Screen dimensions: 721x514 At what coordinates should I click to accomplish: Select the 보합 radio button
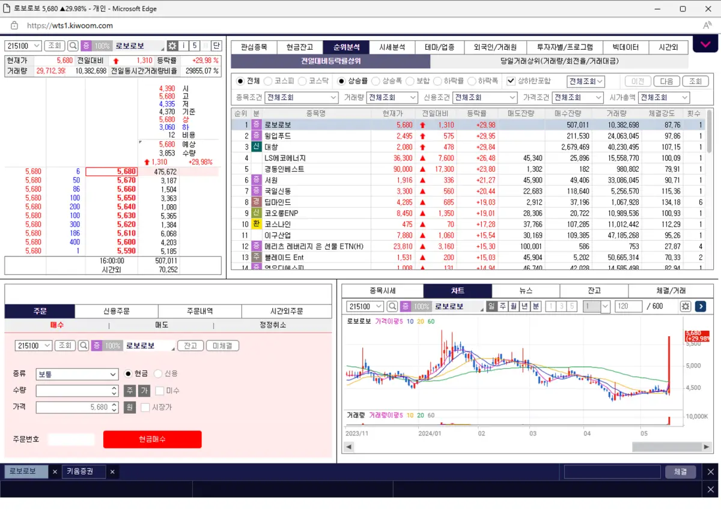click(410, 81)
